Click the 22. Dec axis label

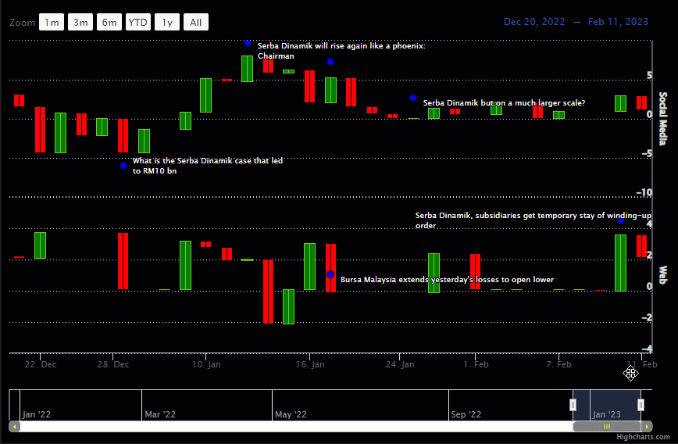pos(41,364)
